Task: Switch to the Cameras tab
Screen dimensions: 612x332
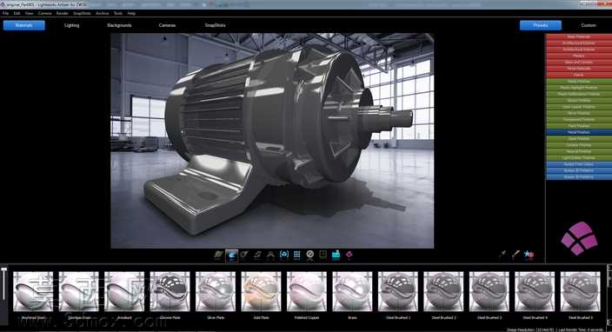Action: click(x=168, y=25)
